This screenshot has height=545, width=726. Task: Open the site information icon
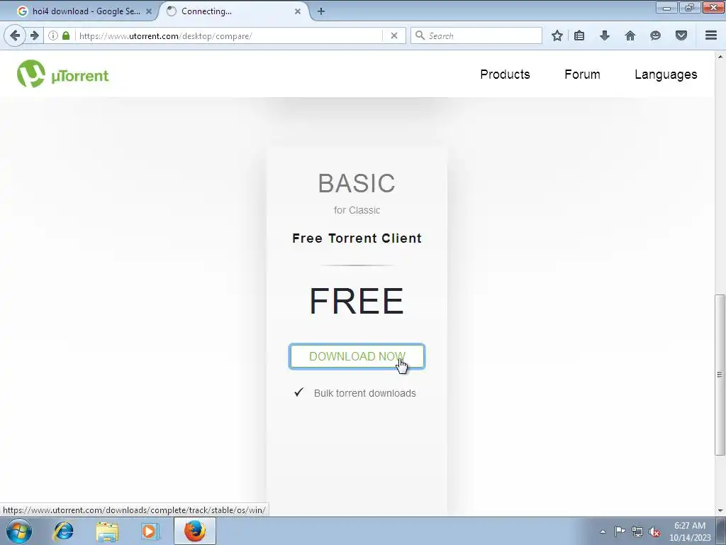click(x=52, y=35)
